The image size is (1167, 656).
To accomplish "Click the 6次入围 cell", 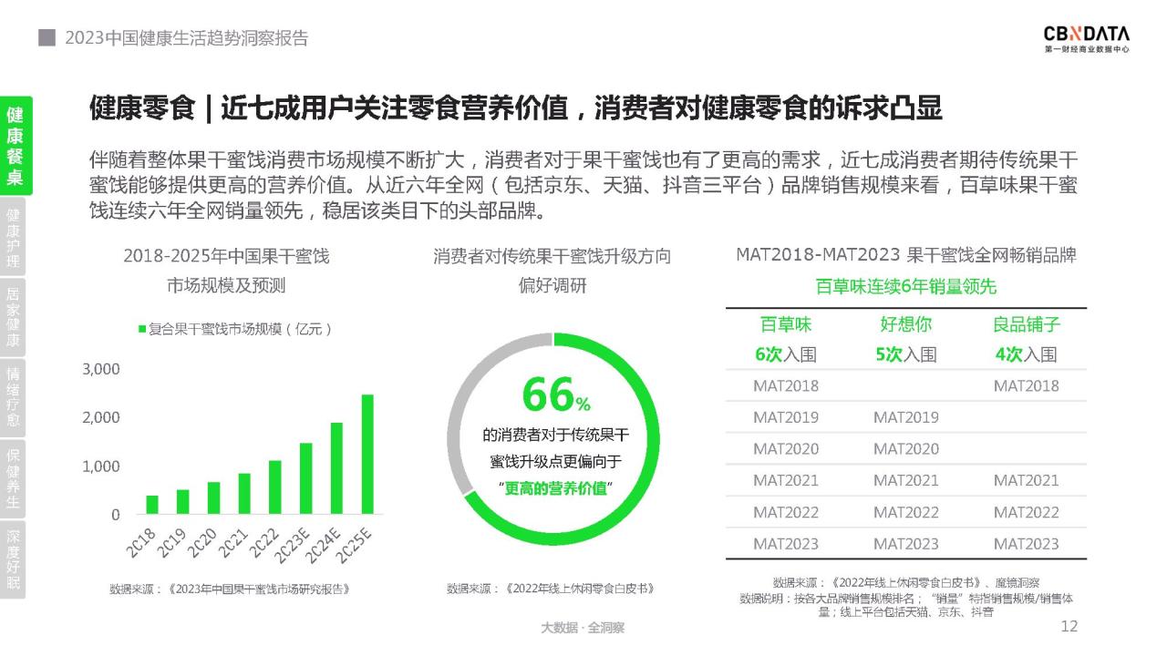I will [786, 354].
